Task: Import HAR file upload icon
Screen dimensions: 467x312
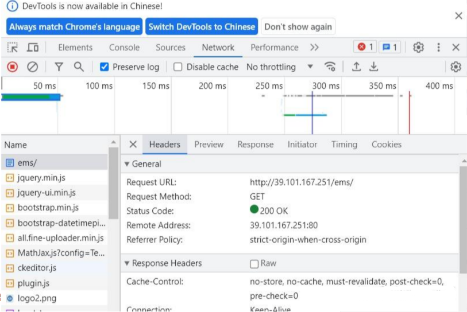Action: coord(356,67)
